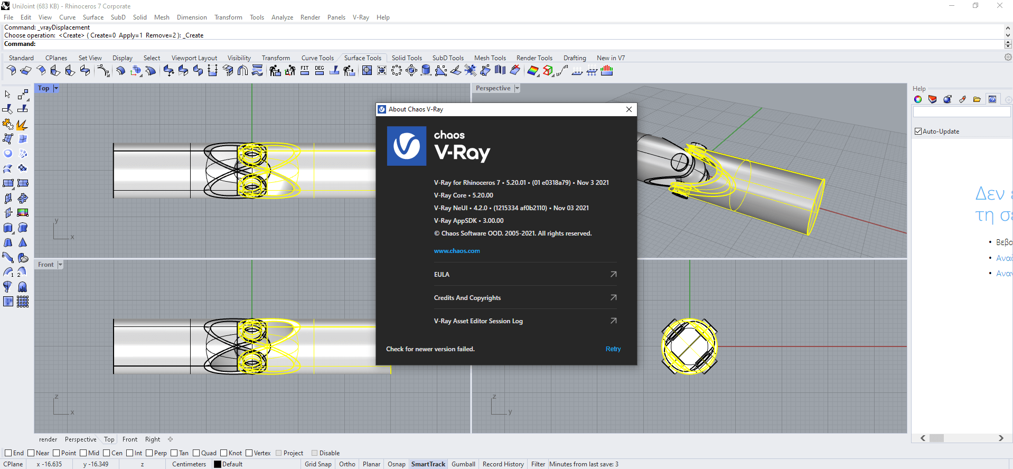Click the first surface-from-corner toolbar icon
This screenshot has height=469, width=1013.
point(11,71)
